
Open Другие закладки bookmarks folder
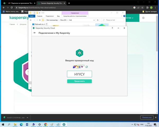pos(149,12)
